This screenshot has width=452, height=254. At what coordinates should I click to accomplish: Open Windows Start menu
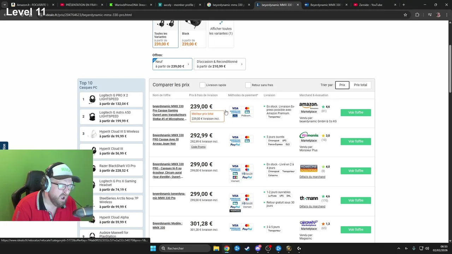[x=153, y=248]
